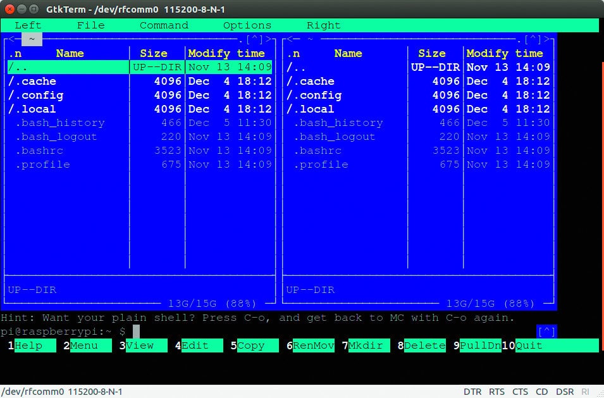Sort left panel by the Name column
This screenshot has height=398, width=604.
point(70,53)
